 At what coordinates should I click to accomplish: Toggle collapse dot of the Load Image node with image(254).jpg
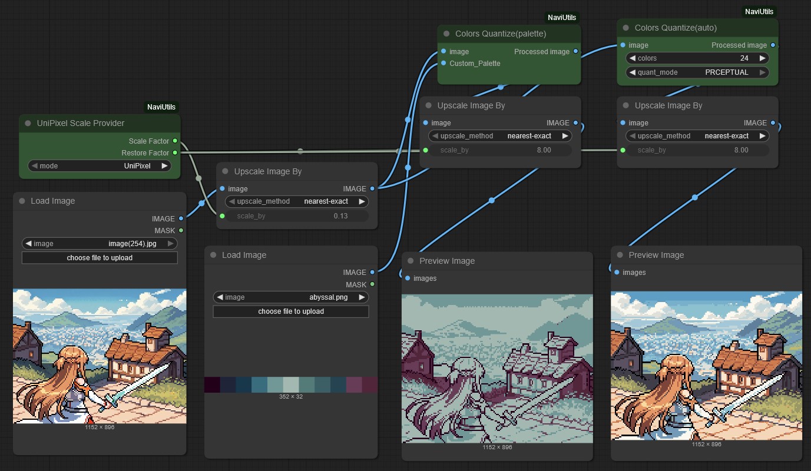pos(22,201)
